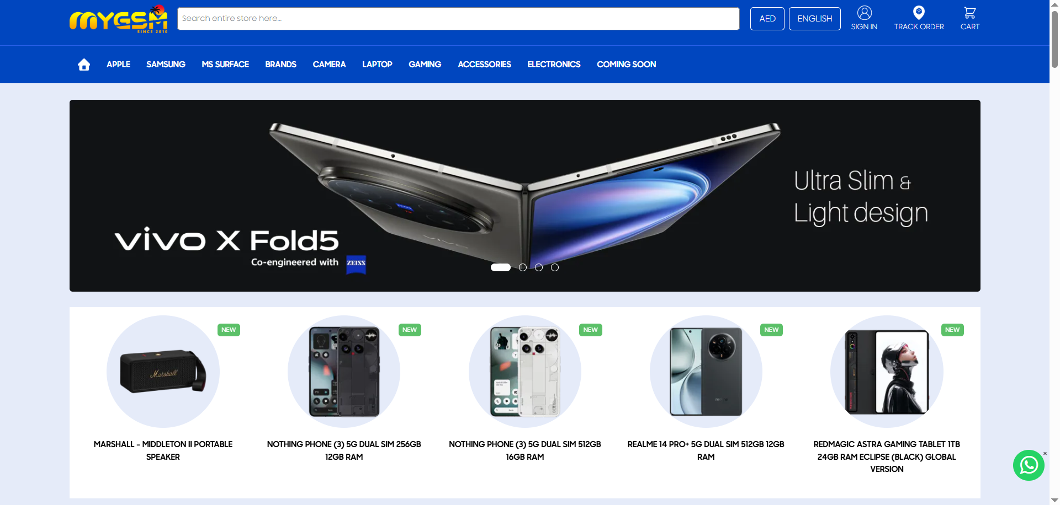Open WhatsApp chat bubble

tap(1029, 465)
